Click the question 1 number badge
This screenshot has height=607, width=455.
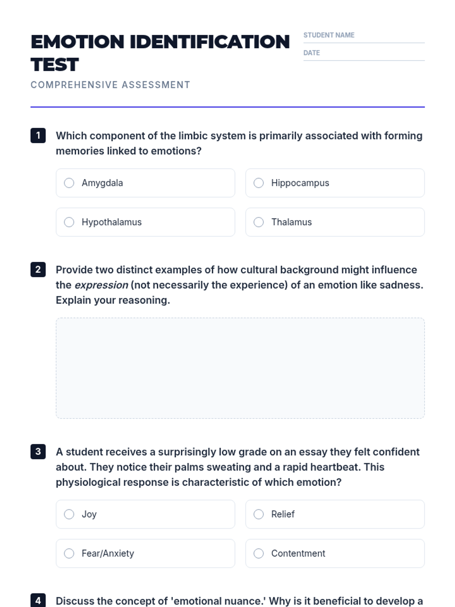click(x=38, y=135)
